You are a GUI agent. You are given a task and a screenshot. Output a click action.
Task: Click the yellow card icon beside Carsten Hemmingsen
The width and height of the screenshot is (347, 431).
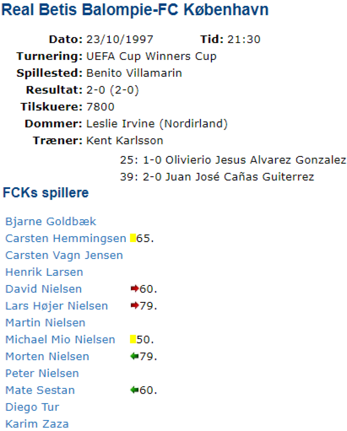coord(133,238)
